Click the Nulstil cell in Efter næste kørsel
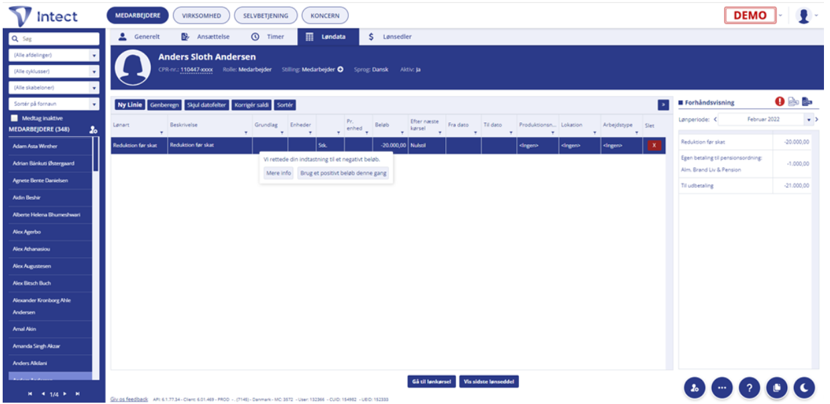Image resolution: width=830 pixels, height=404 pixels. coord(426,145)
